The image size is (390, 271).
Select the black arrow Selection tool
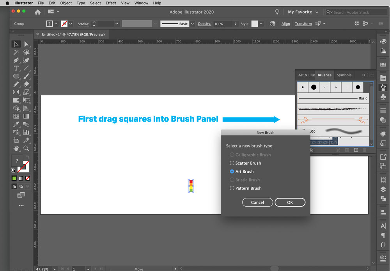[x=16, y=44]
